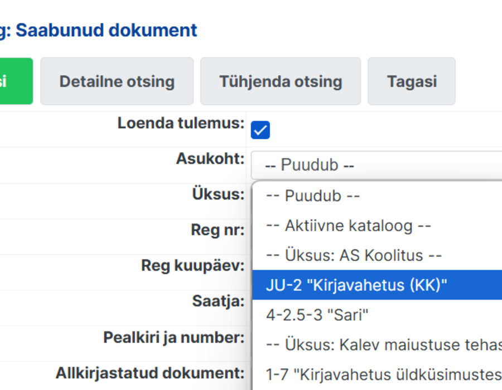Click the Saatja label

coord(218,301)
